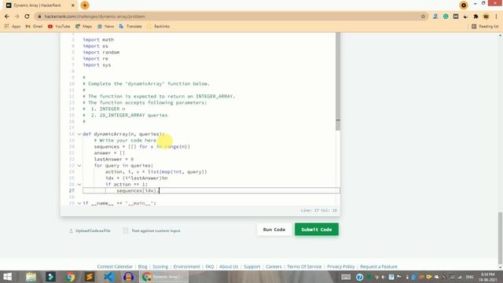Open the Chrome three-dot menu
503x283 pixels.
coord(496,17)
